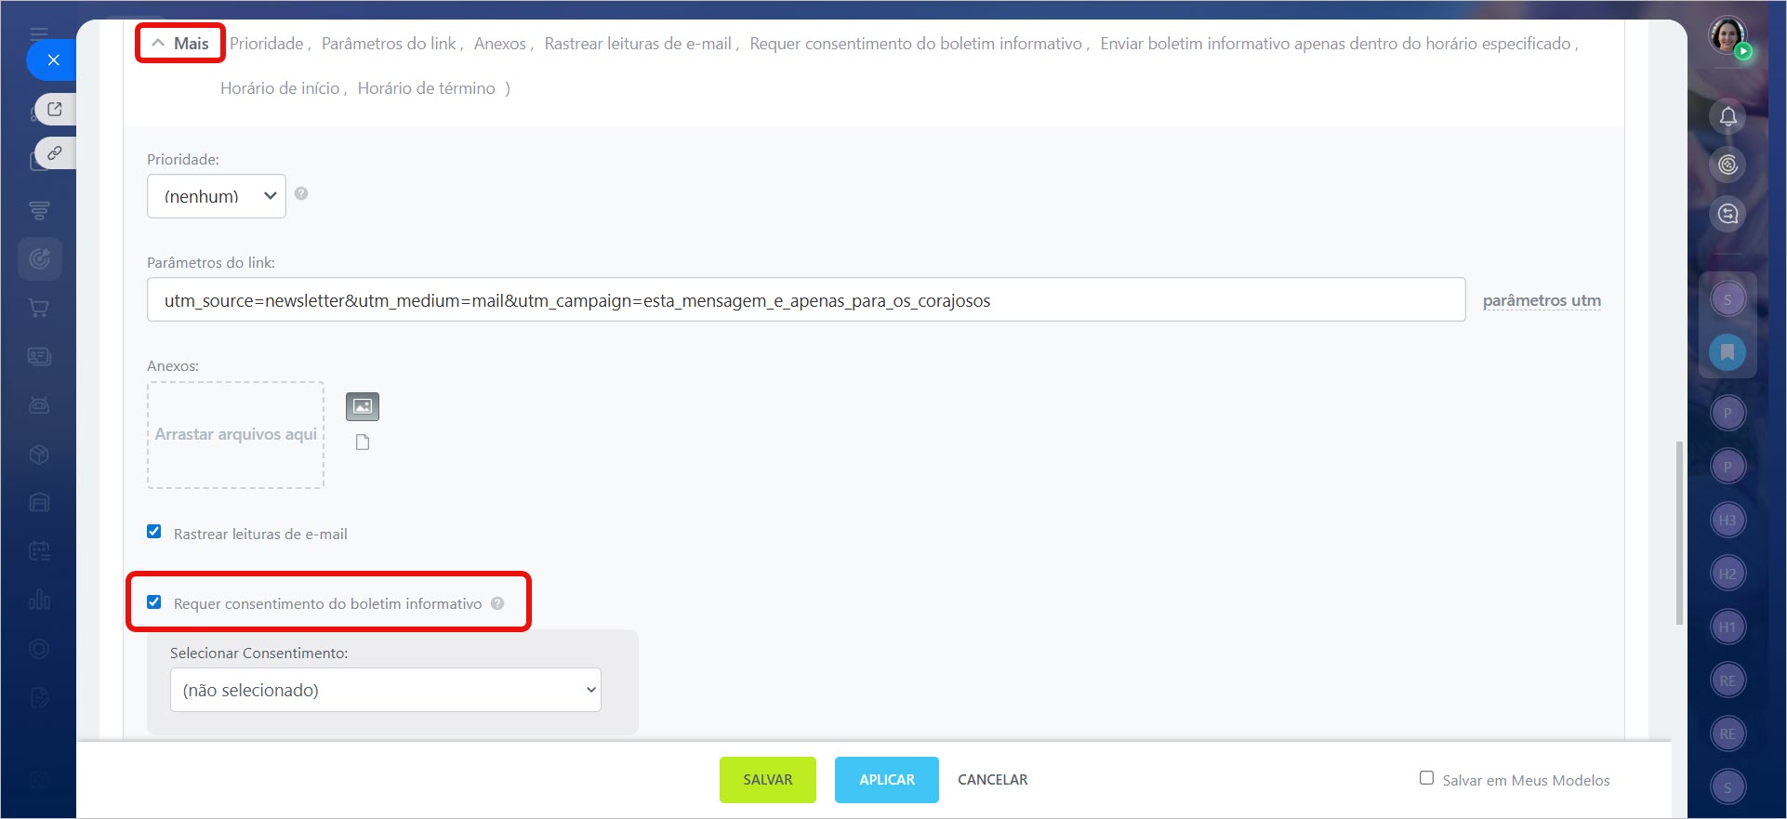Select Anexos in the Mais field list
Screen dimensions: 1787x819
[499, 44]
